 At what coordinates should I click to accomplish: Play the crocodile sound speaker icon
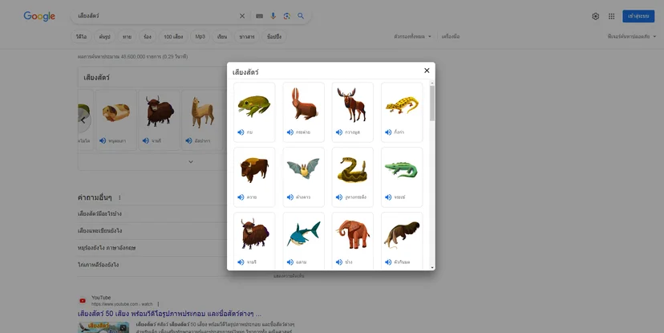[388, 197]
